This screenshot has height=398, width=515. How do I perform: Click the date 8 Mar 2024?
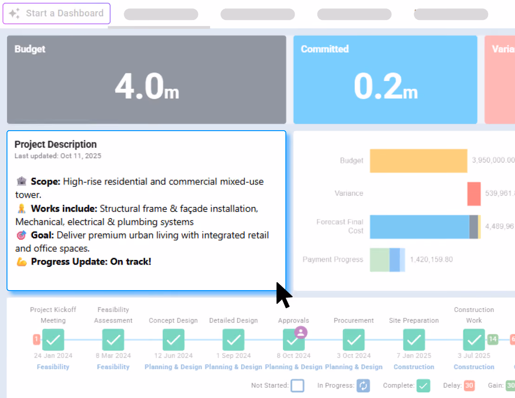coord(113,356)
